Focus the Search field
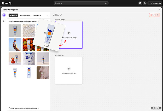This screenshot has height=111, width=163. pos(81,3)
